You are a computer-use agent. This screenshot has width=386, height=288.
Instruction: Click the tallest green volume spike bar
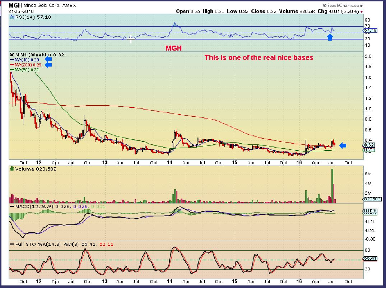[332, 186]
